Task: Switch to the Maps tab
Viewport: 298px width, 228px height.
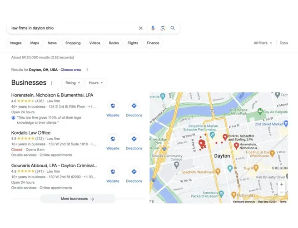Action: coord(35,43)
